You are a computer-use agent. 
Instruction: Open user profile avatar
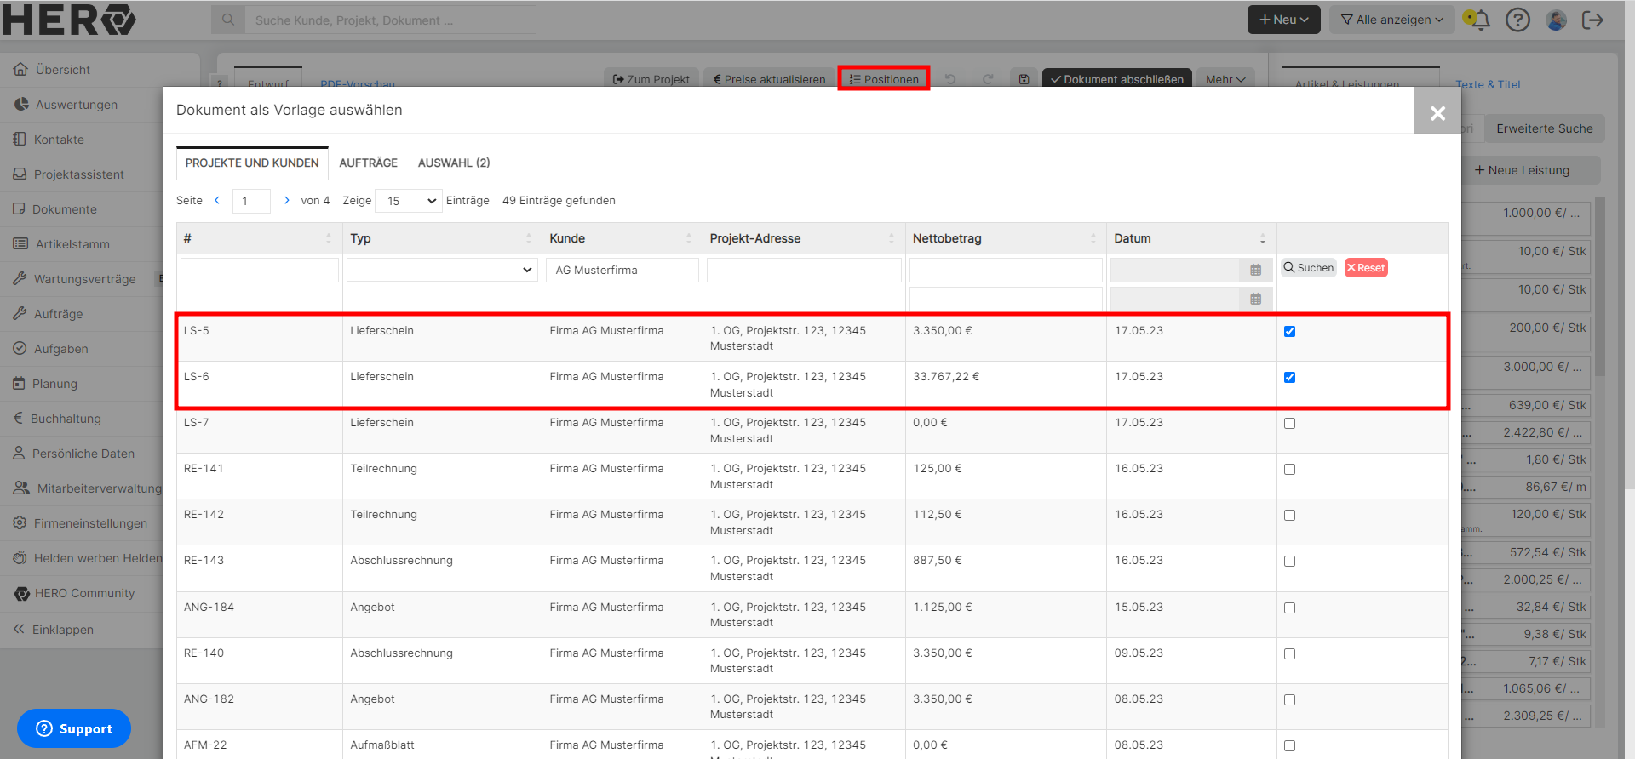click(1556, 20)
